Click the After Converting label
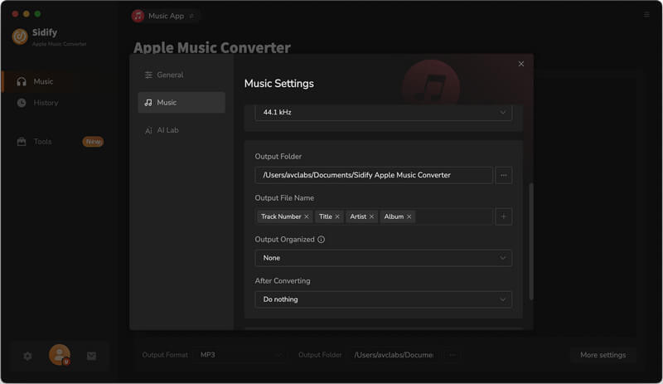Viewport: 663px width, 384px height. pyautogui.click(x=282, y=280)
